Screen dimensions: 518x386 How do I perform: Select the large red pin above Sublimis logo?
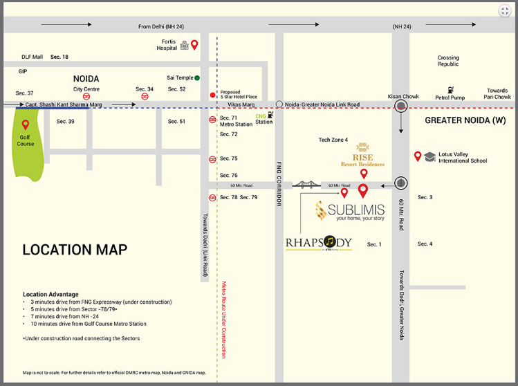363,191
